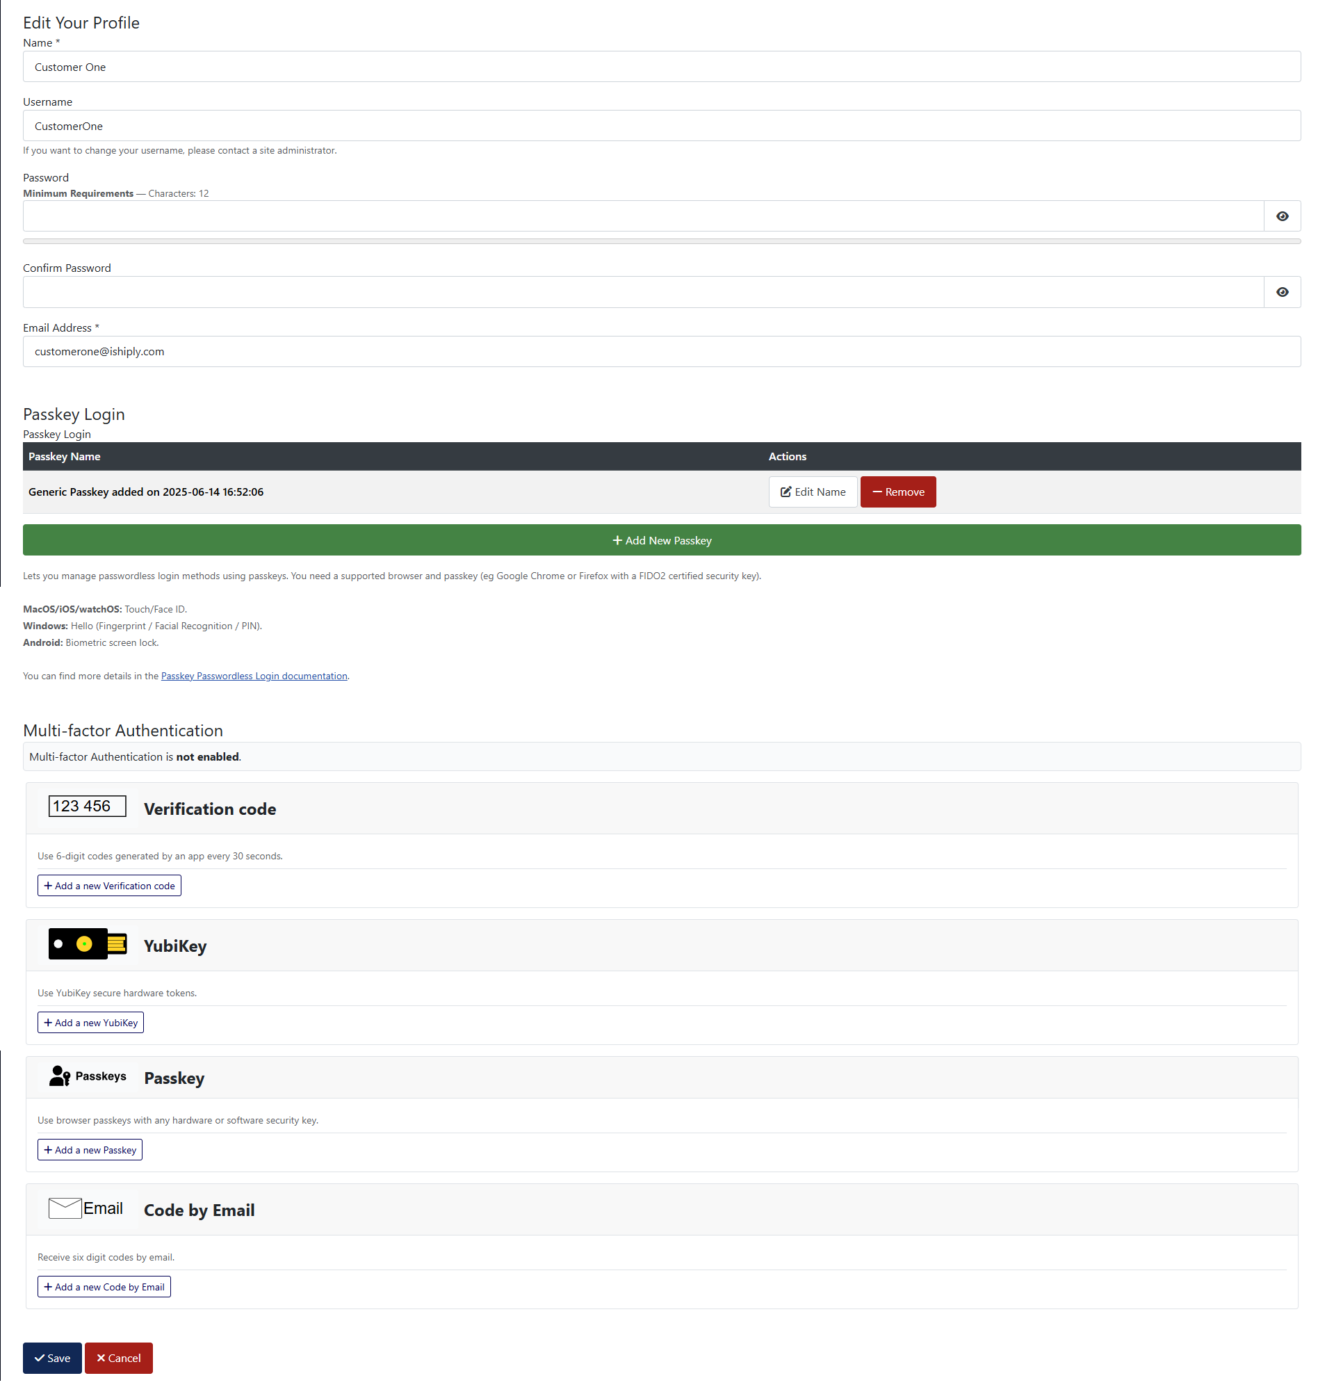
Task: Click the Multi-factor Authentication is not enabled notice
Action: (x=661, y=756)
